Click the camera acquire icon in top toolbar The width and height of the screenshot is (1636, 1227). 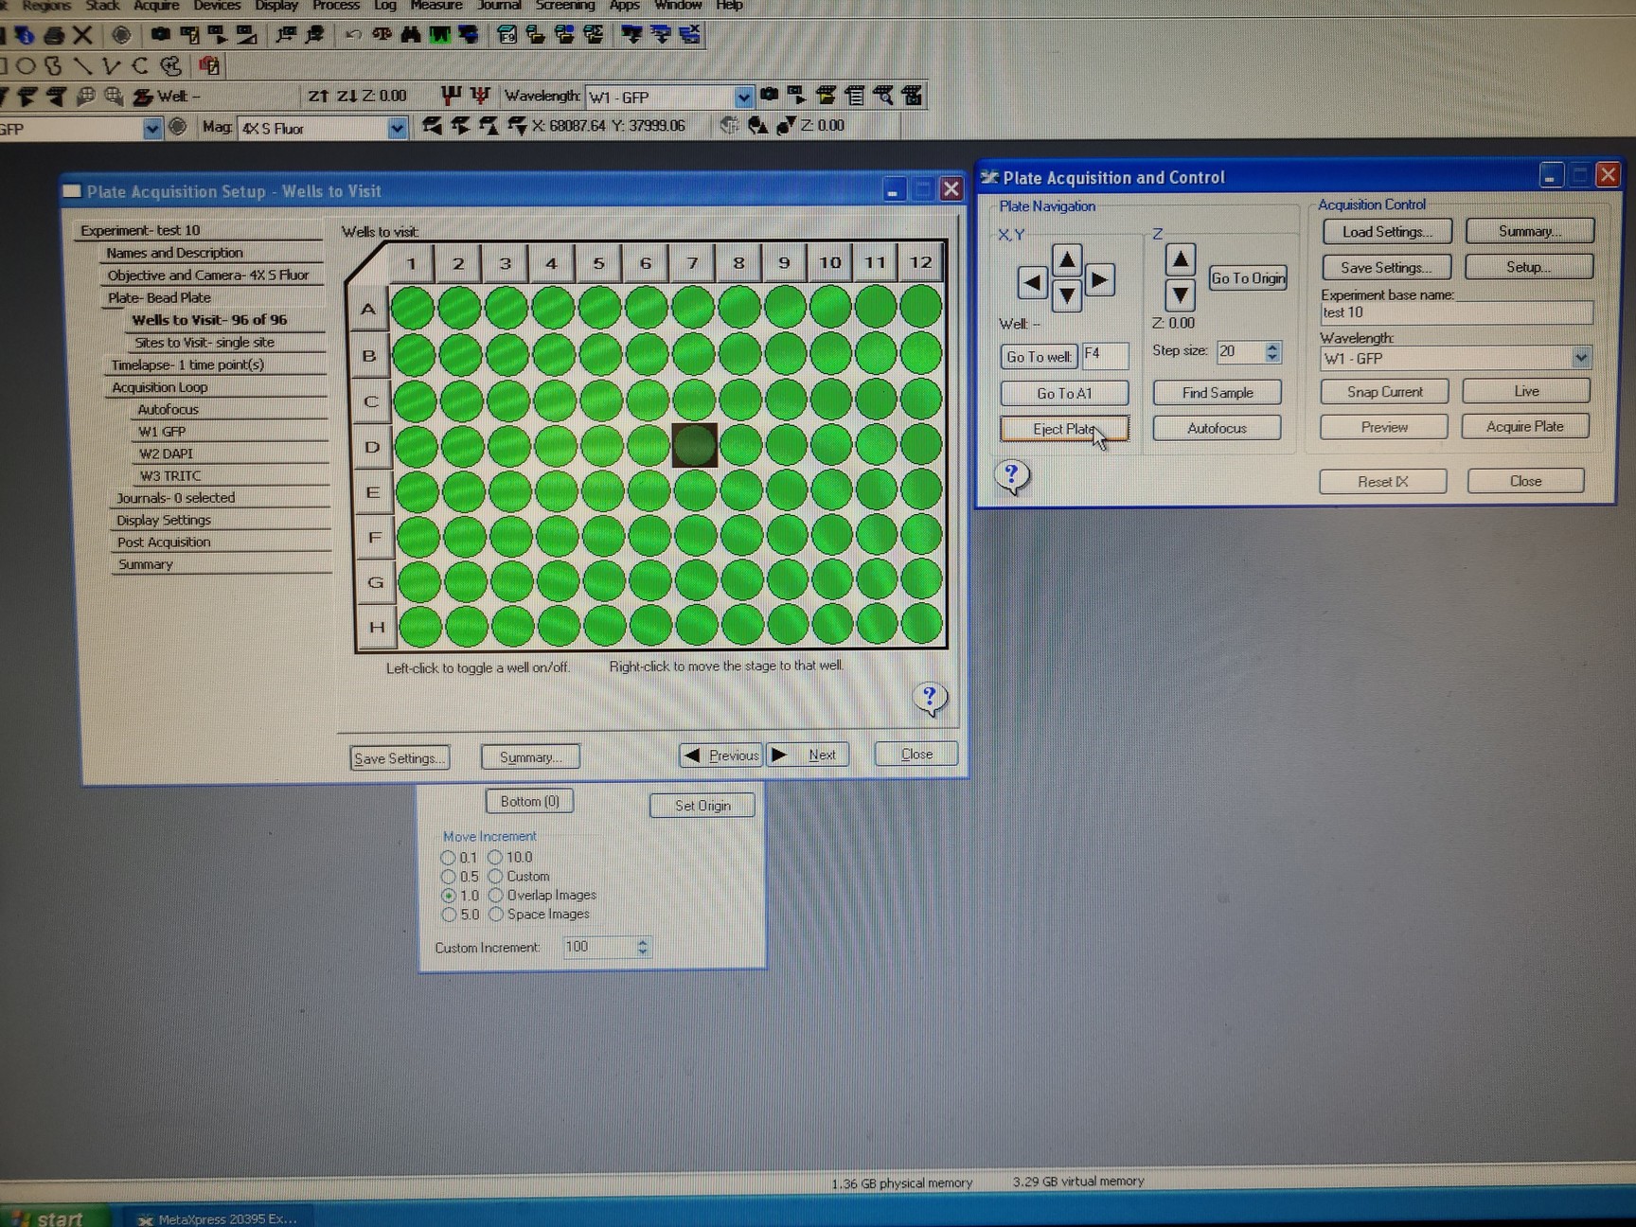click(161, 35)
